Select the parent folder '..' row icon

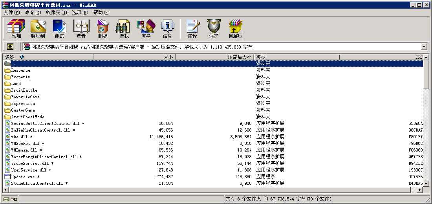click(x=7, y=63)
